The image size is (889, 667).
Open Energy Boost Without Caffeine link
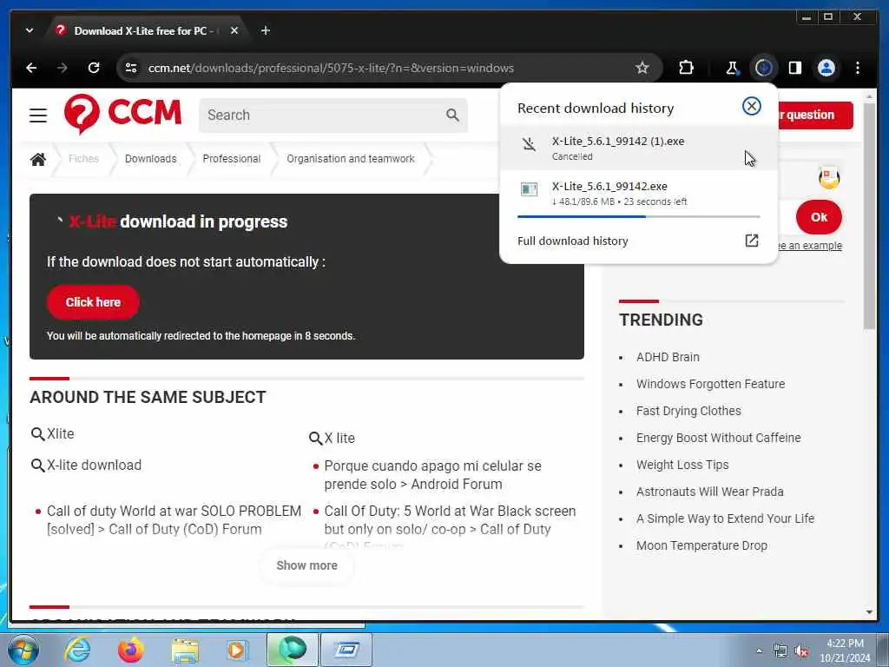pos(718,438)
